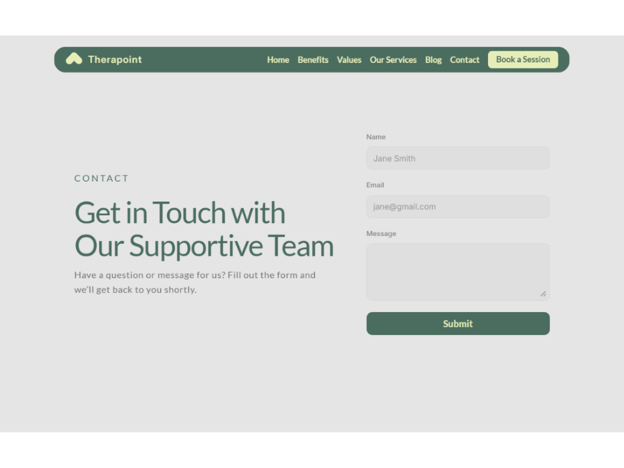Viewport: 624px width, 468px height.
Task: Click the Book a Session button
Action: tap(523, 59)
